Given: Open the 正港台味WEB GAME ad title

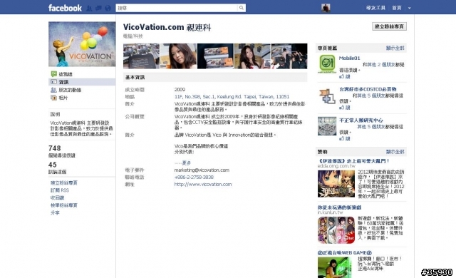Looking at the screenshot, I should point(345,253).
